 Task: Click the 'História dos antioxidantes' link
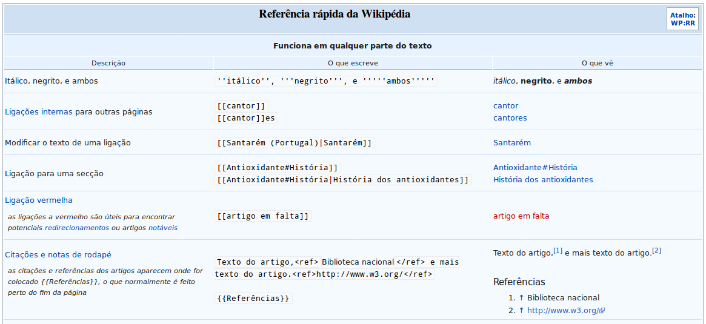543,180
